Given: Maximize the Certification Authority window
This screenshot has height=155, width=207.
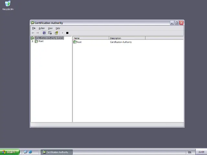Looking at the screenshot, I should [177, 23].
